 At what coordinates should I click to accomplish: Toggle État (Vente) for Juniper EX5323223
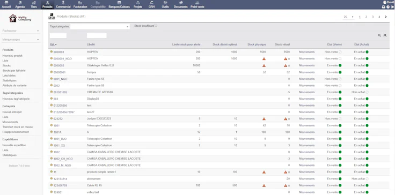coord(340,119)
